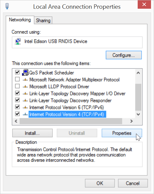
Task: Toggle Link-Layer Topology Discovery Responder checkbox
Action: pyautogui.click(x=17, y=100)
